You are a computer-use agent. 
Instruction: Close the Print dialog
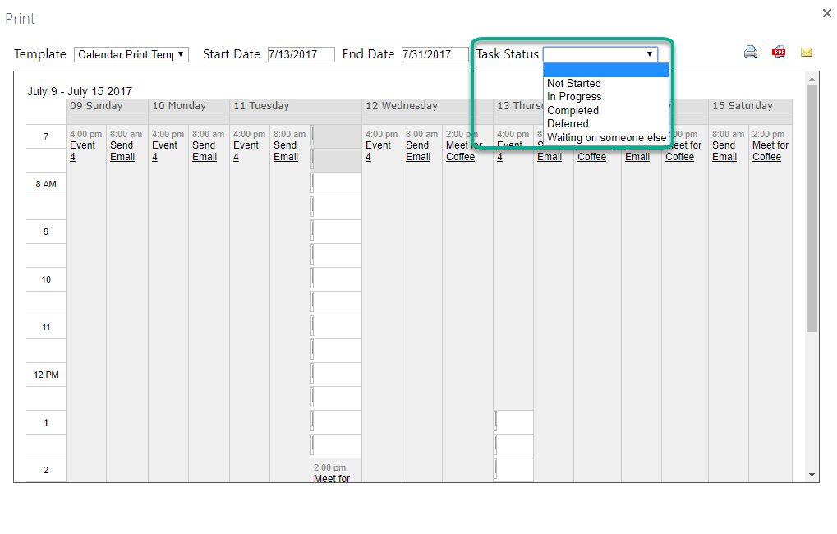click(x=827, y=13)
